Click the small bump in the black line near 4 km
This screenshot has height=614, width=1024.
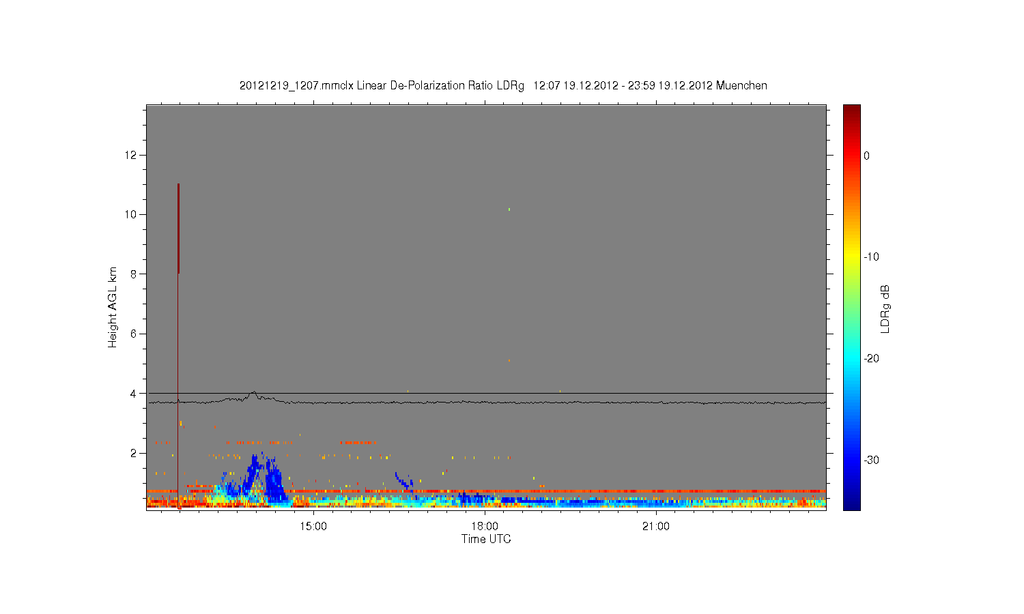[x=254, y=394]
